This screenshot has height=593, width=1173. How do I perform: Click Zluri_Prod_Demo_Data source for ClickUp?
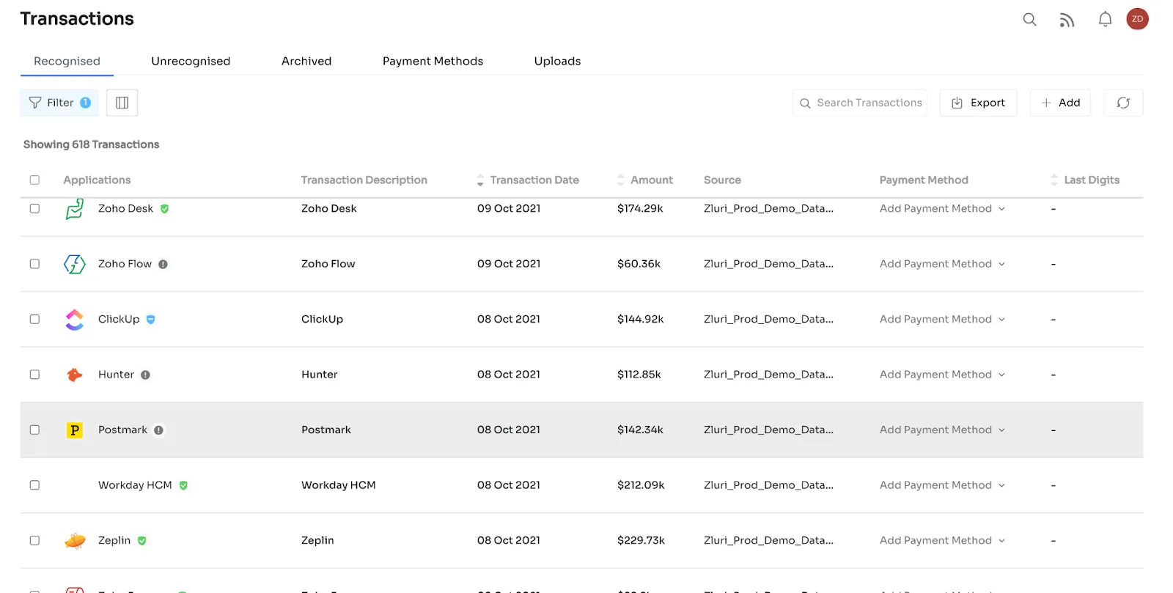[768, 320]
